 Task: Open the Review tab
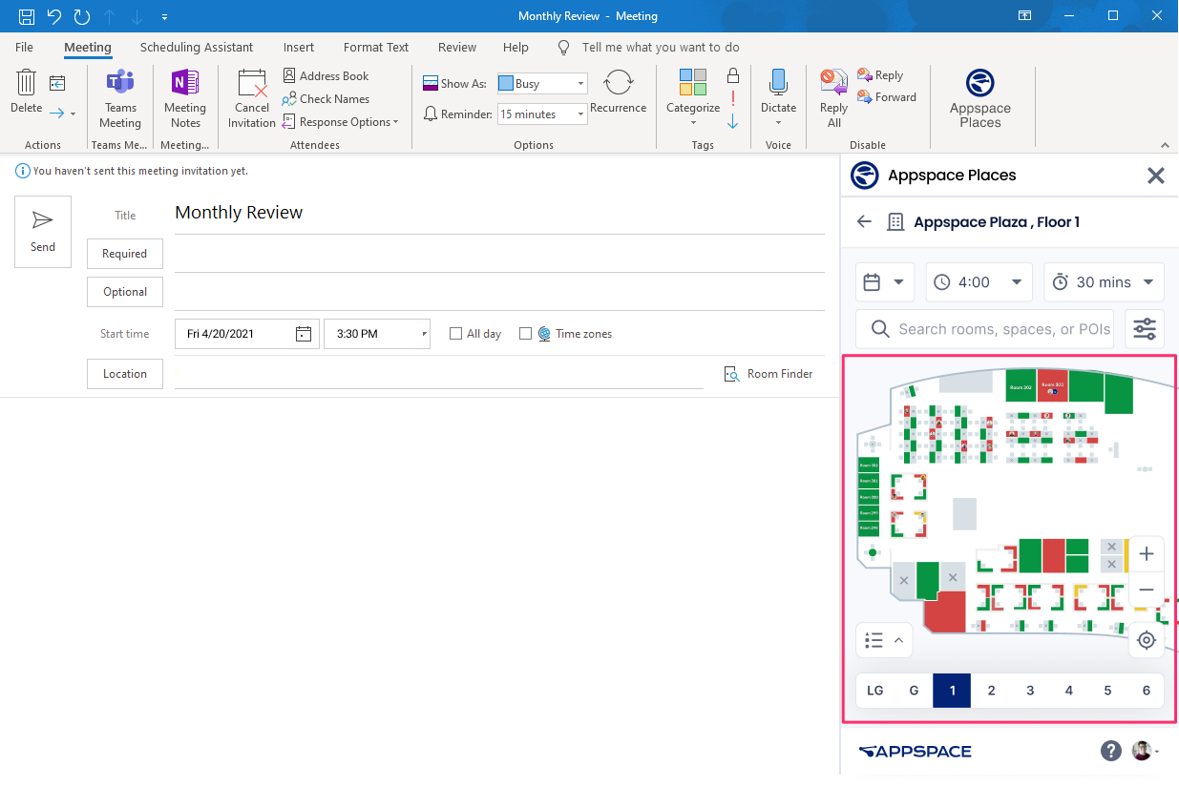[457, 47]
